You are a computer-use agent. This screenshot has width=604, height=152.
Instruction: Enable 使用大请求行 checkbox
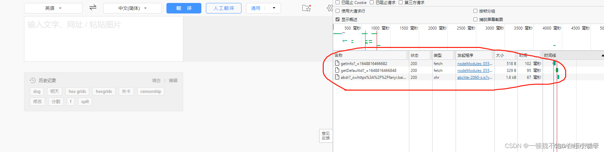click(x=338, y=11)
